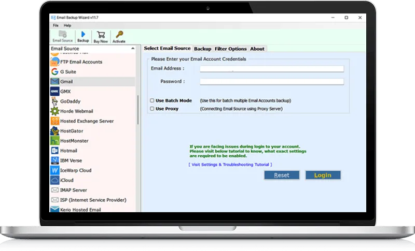The width and height of the screenshot is (415, 251).
Task: Click the Reset button
Action: [x=282, y=175]
